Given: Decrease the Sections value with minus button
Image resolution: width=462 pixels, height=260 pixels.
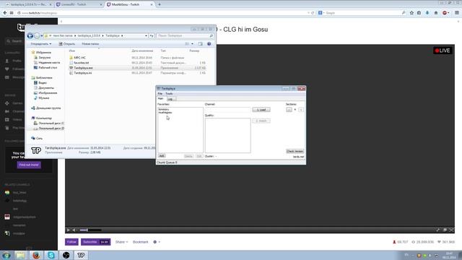Looking at the screenshot, I should [x=289, y=110].
